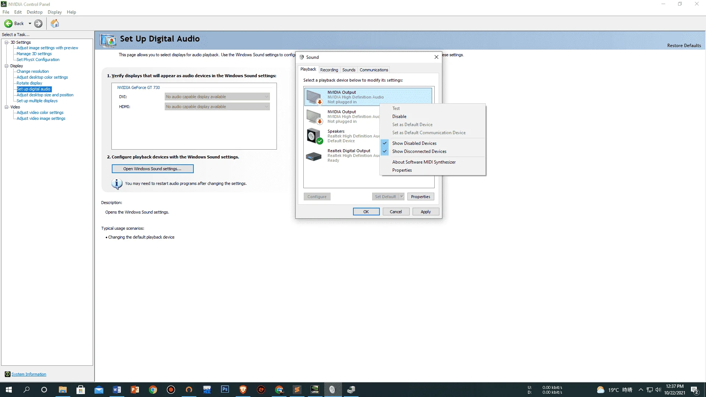Collapse the Video tree node
Image resolution: width=706 pixels, height=397 pixels.
pos(6,107)
